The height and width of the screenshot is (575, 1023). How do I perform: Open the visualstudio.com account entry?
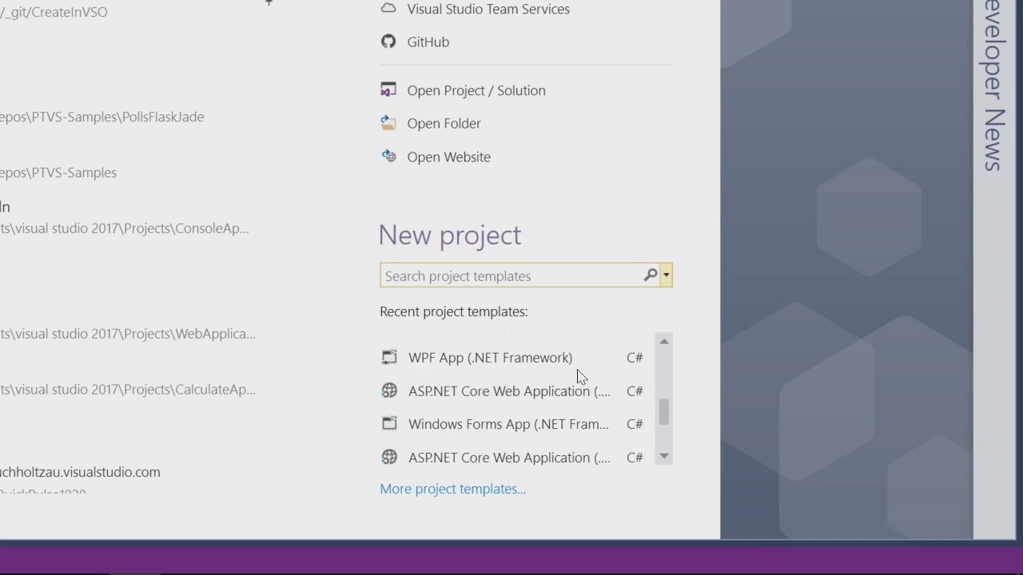click(x=80, y=472)
